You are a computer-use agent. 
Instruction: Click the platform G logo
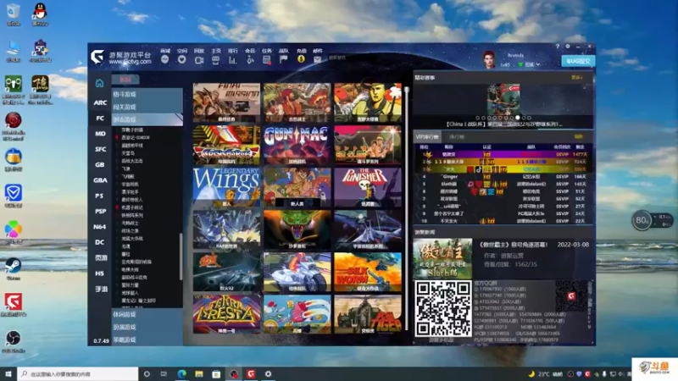point(97,57)
